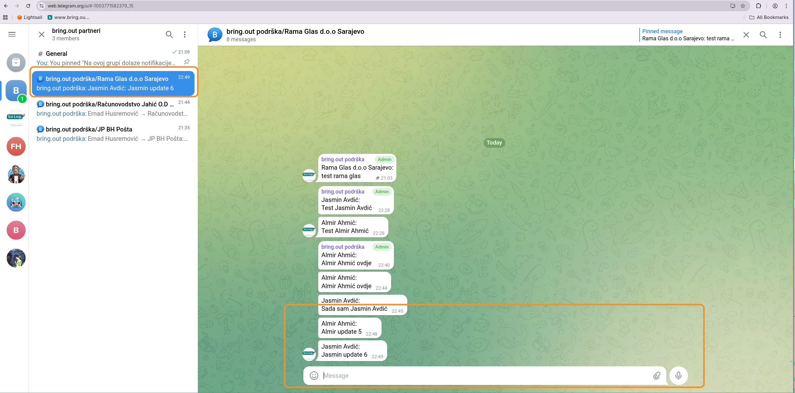This screenshot has width=795, height=393.
Task: Unpin the pinned message with the X icon
Action: 746,35
